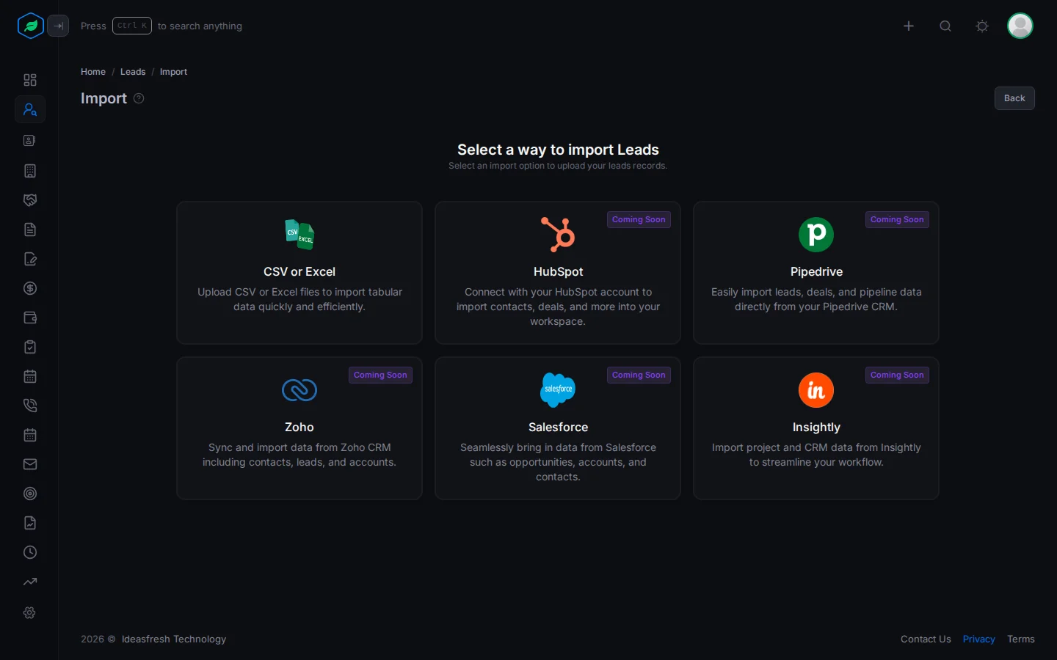Open the chart report file sidebar icon
This screenshot has height=660, width=1057.
click(30, 523)
